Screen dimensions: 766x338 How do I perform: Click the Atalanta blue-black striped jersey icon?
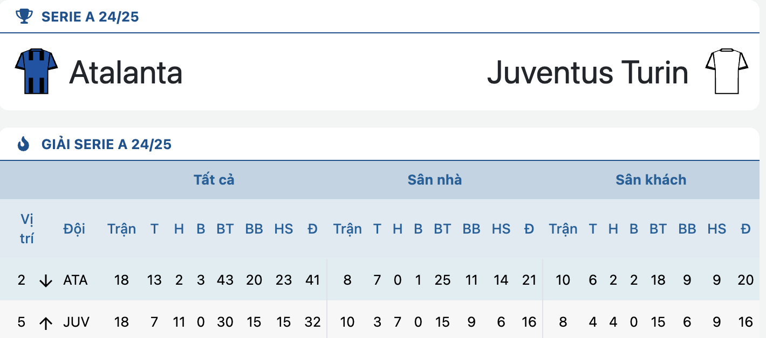(x=36, y=71)
